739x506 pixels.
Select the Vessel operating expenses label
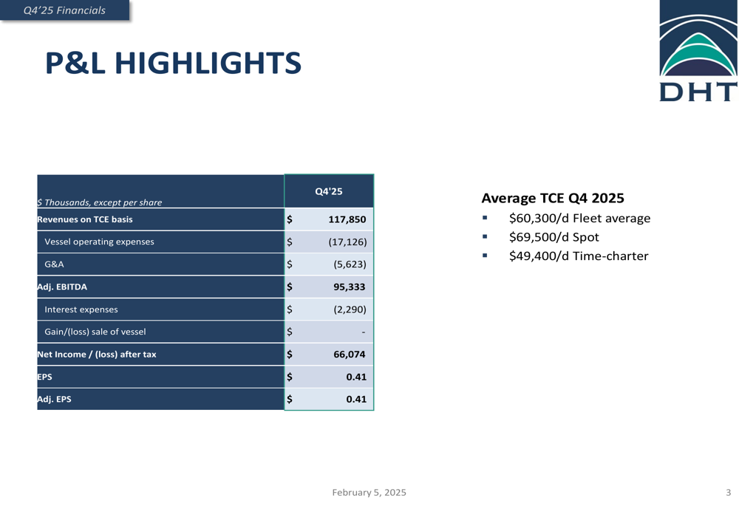pos(99,242)
